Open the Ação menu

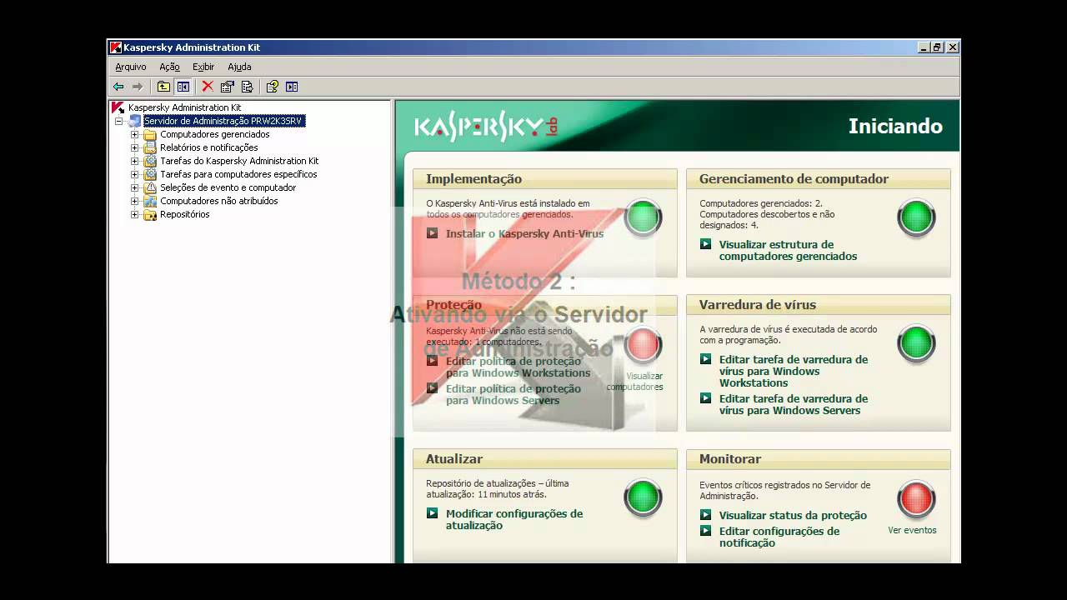pyautogui.click(x=169, y=67)
